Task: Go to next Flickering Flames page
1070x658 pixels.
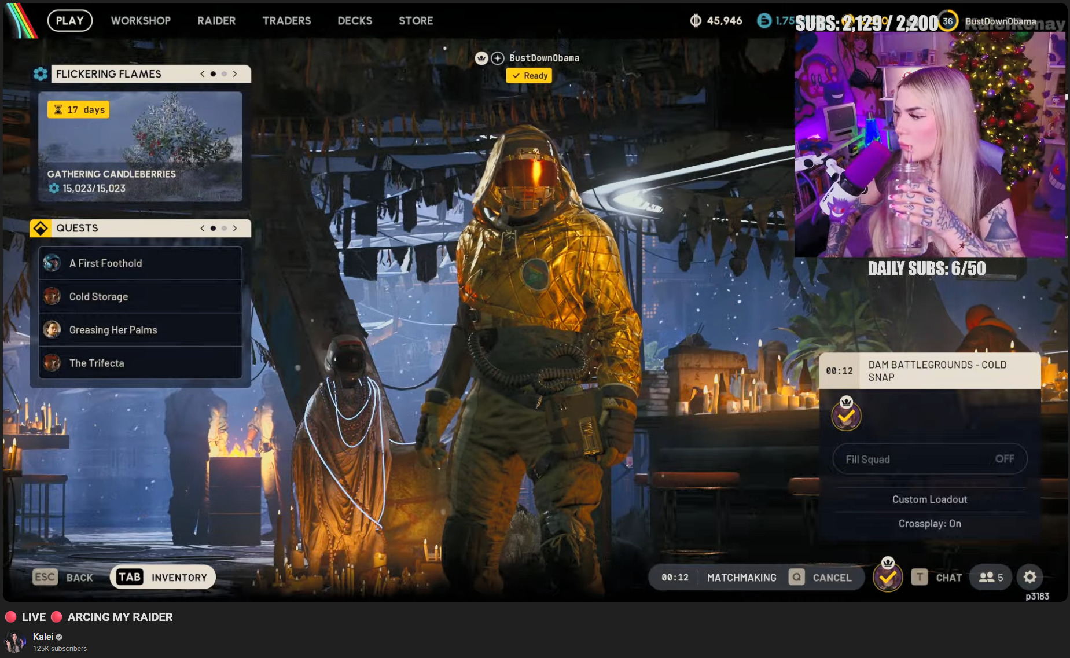Action: [235, 74]
